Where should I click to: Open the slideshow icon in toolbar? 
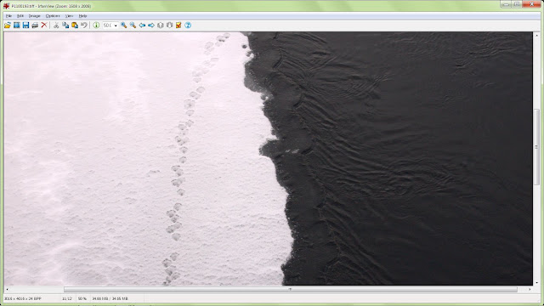[x=16, y=25]
